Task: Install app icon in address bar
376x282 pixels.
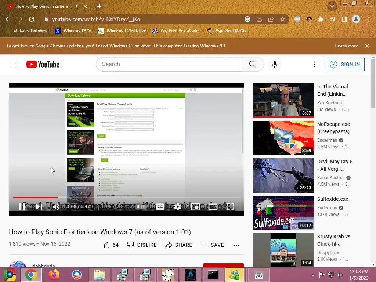Action: 259,19
